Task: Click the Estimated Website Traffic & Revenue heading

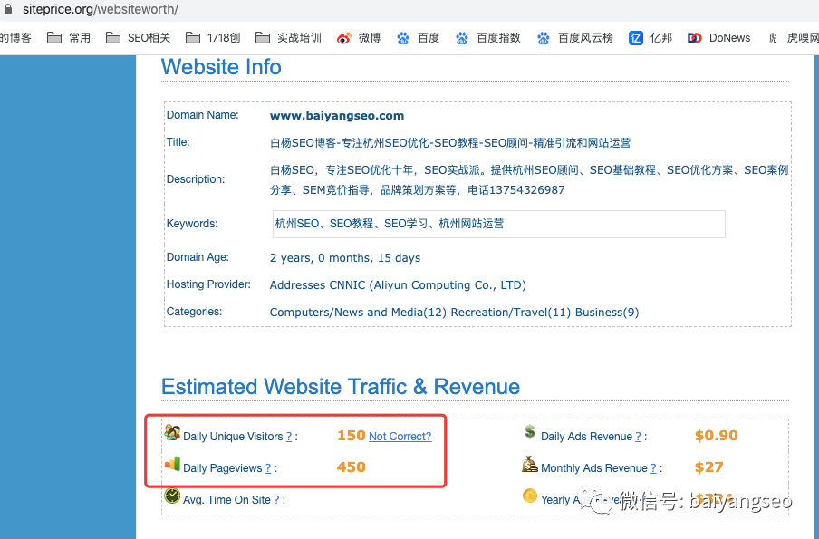Action: pyautogui.click(x=341, y=387)
